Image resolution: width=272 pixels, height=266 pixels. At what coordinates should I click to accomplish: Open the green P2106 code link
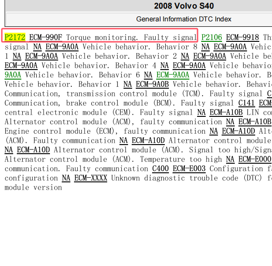(212, 37)
